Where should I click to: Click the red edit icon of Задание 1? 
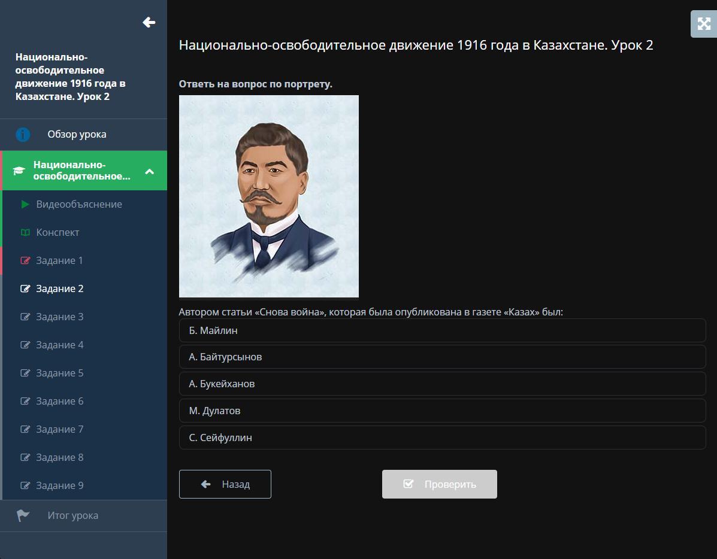coord(25,261)
